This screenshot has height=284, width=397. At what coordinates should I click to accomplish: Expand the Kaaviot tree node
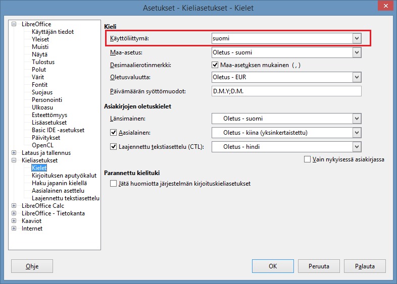pos(14,221)
